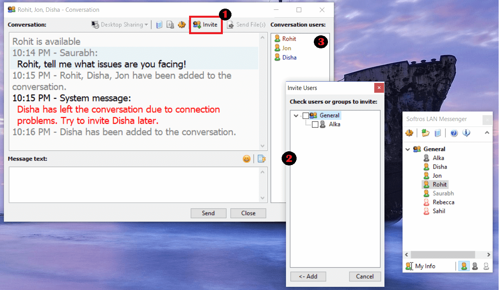Close the Invite Users dialog with the red X

coord(379,88)
